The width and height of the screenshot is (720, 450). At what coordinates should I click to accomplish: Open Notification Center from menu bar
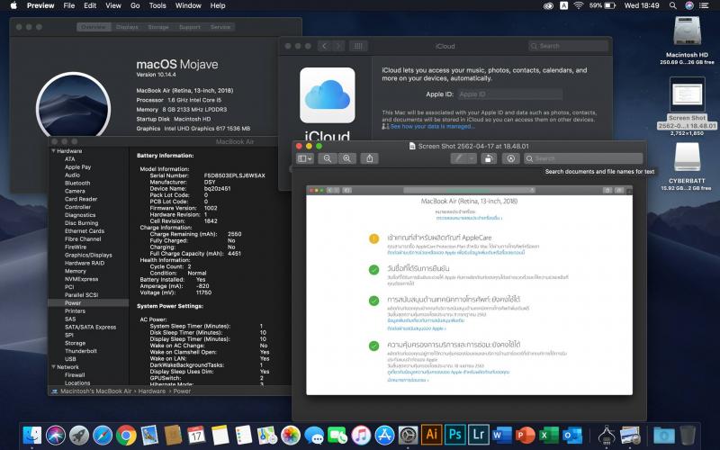[x=704, y=5]
